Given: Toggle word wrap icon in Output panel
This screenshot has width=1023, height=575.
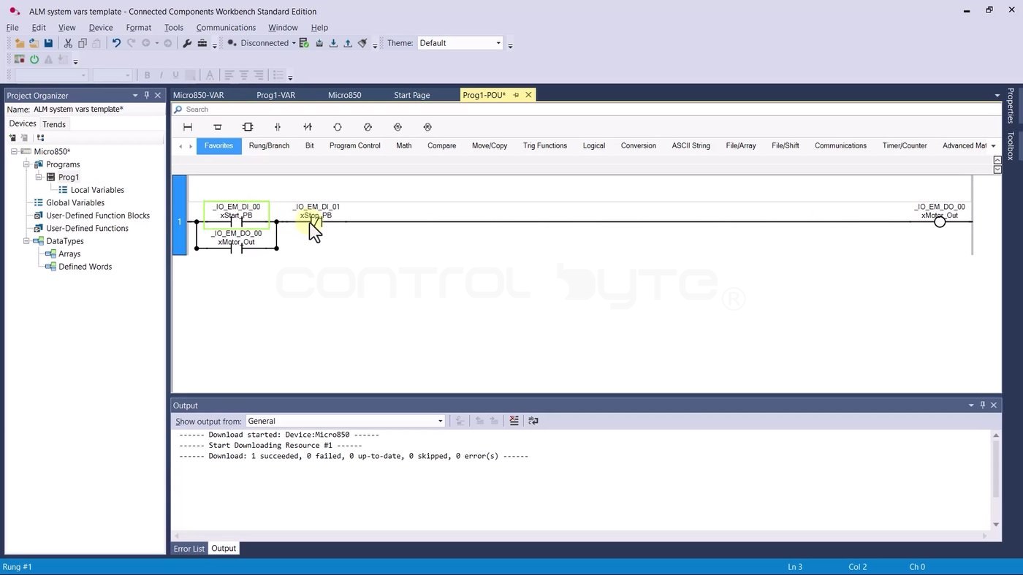Looking at the screenshot, I should tap(533, 421).
